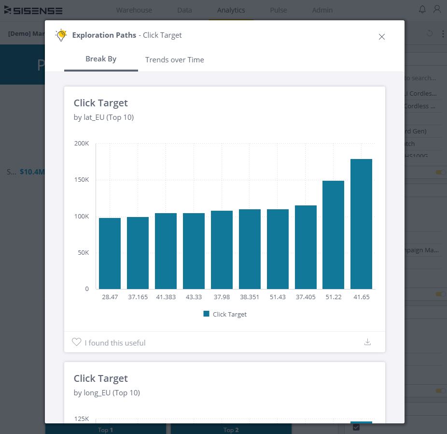Open the user profile icon

437,9
